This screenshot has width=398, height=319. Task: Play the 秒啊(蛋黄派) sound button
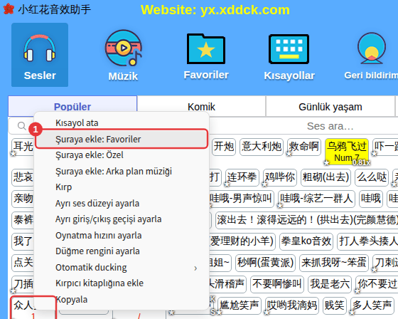tap(265, 263)
